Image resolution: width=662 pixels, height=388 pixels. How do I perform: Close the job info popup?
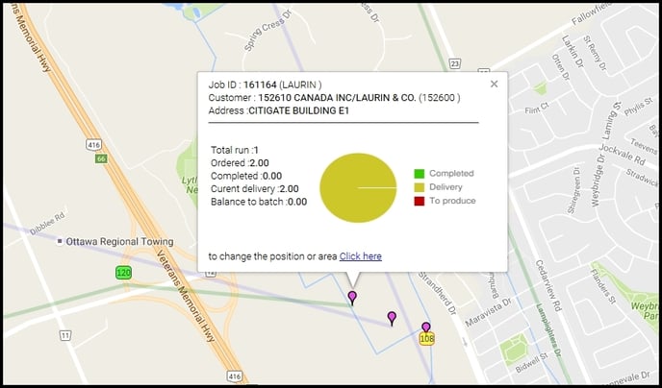coord(494,84)
